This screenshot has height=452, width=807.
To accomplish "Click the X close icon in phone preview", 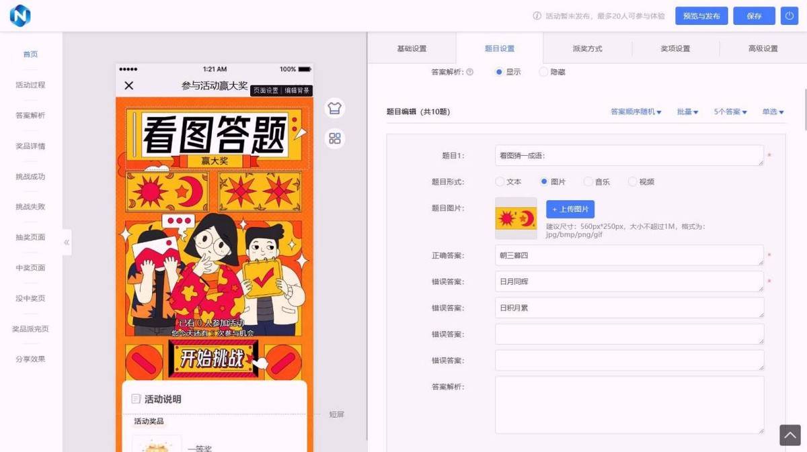I will [129, 85].
